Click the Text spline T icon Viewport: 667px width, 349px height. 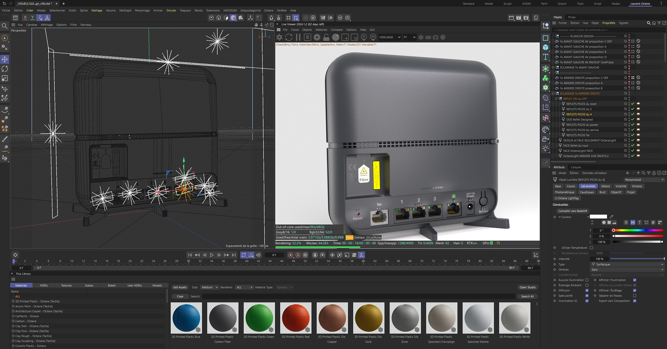(x=546, y=57)
